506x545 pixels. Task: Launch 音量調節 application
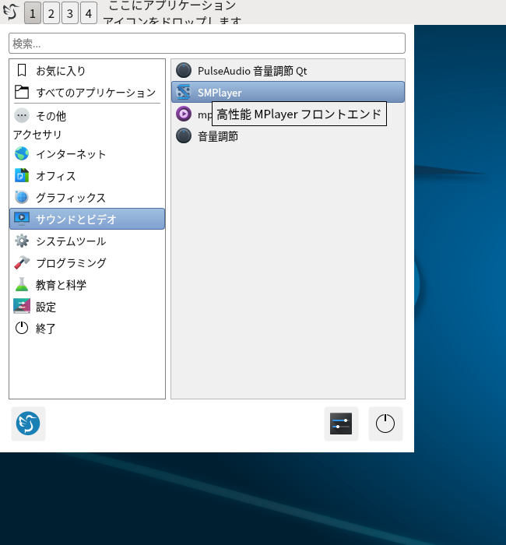coord(288,136)
